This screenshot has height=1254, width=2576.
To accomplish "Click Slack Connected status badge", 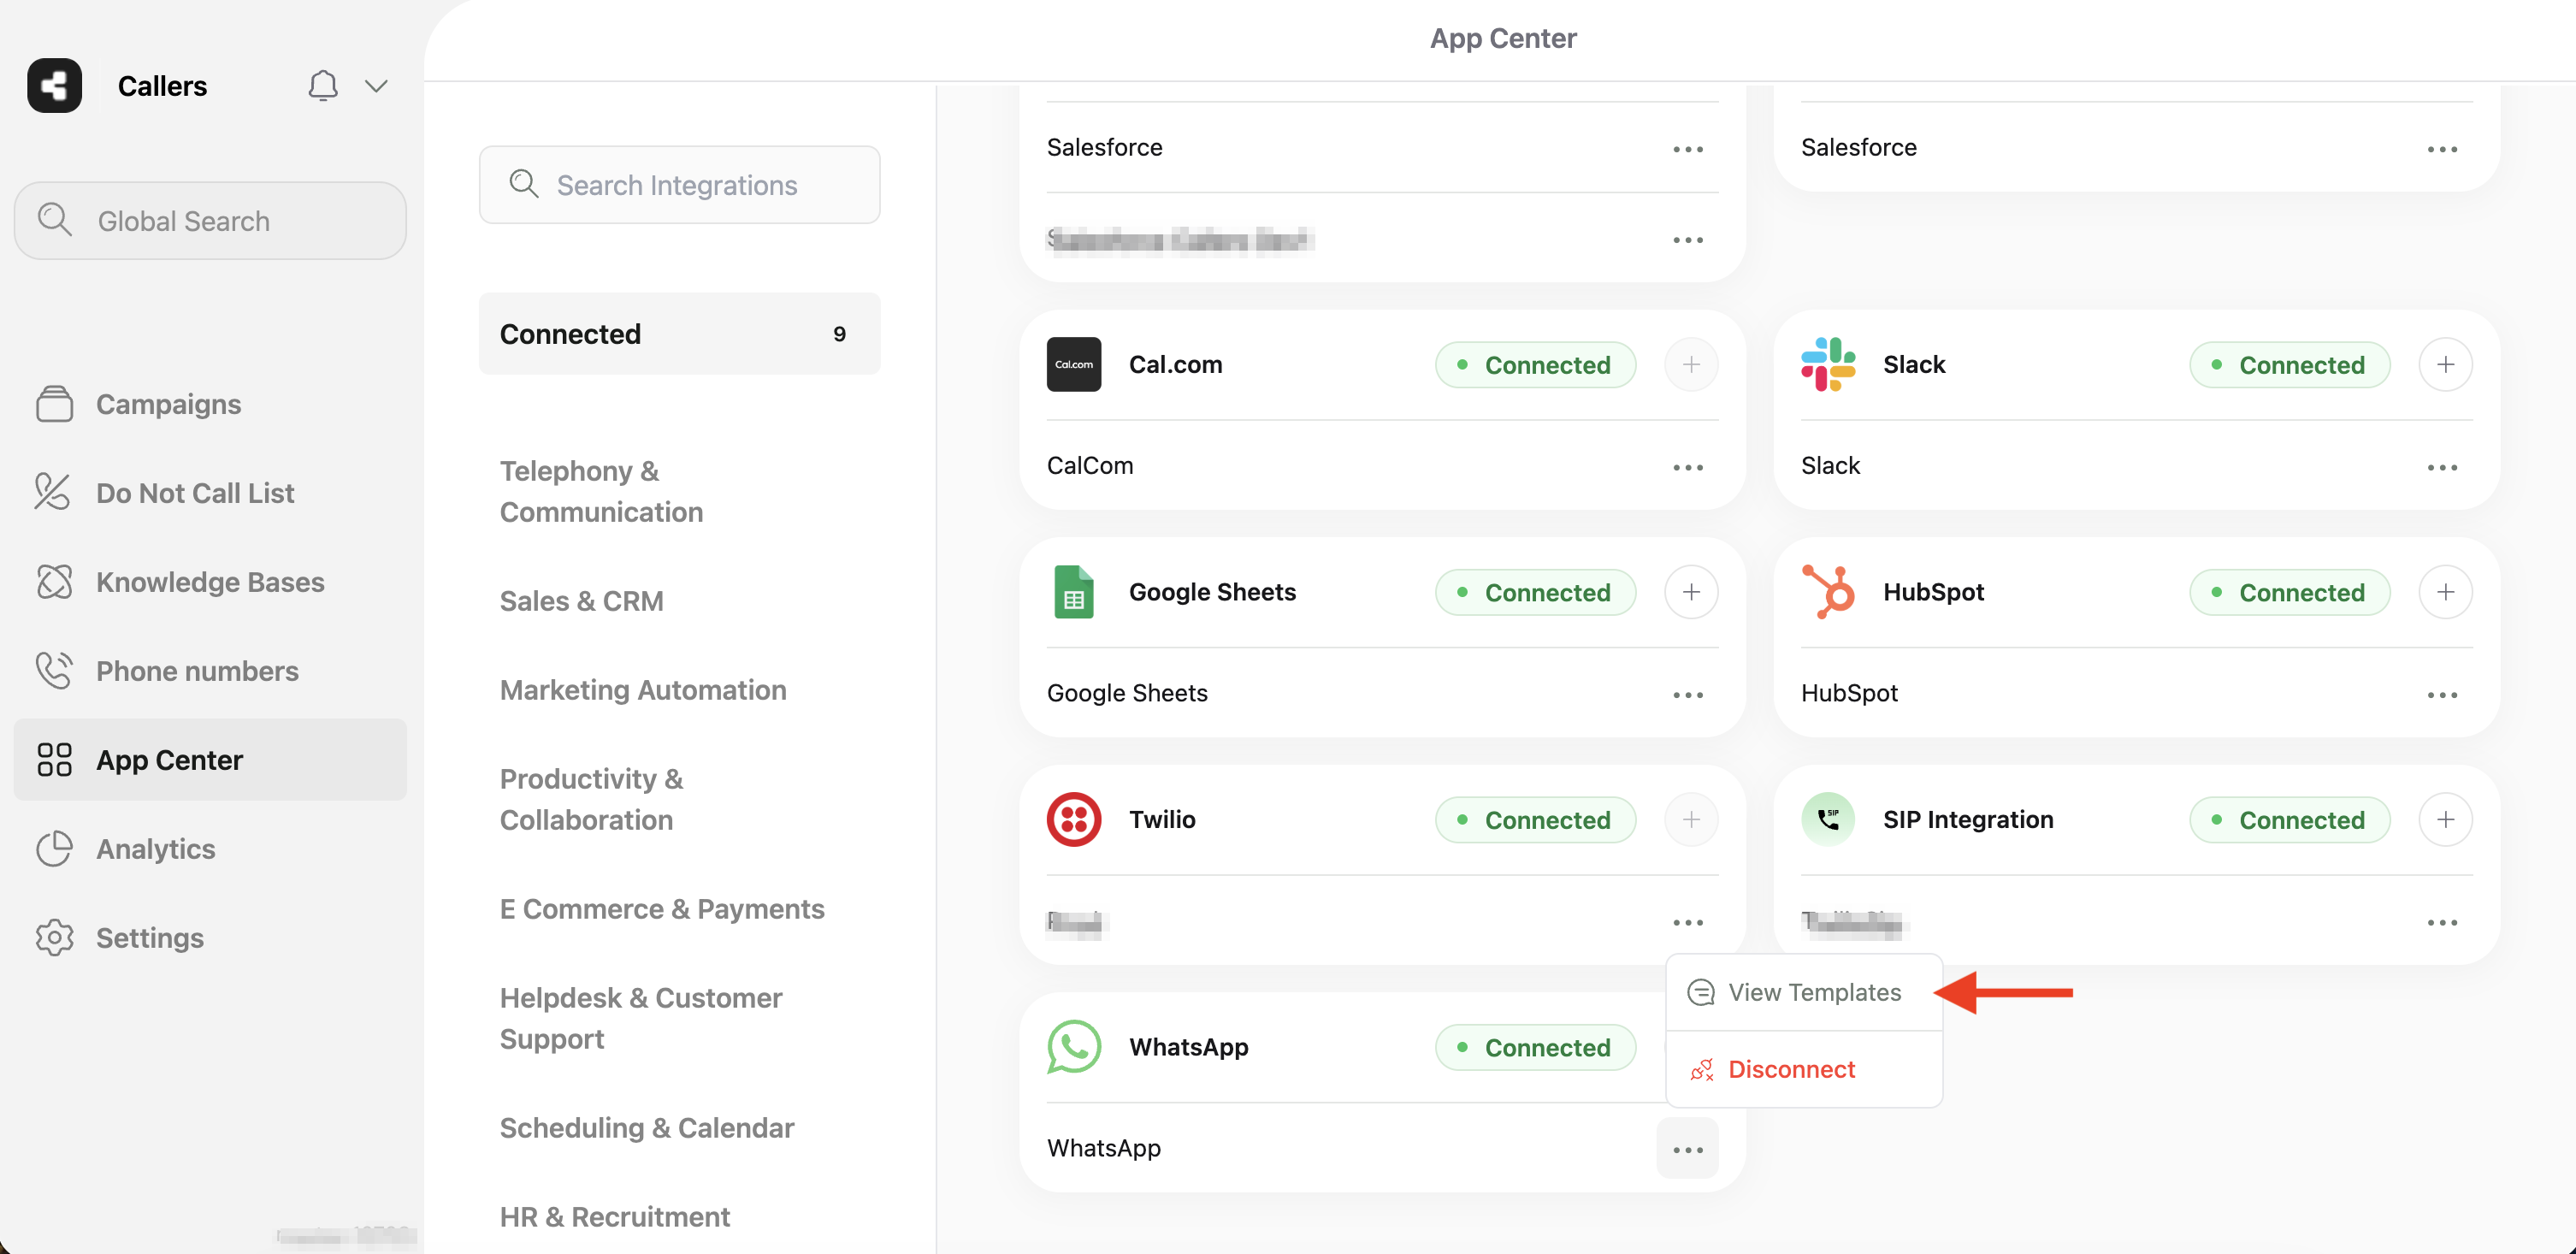I will 2290,365.
